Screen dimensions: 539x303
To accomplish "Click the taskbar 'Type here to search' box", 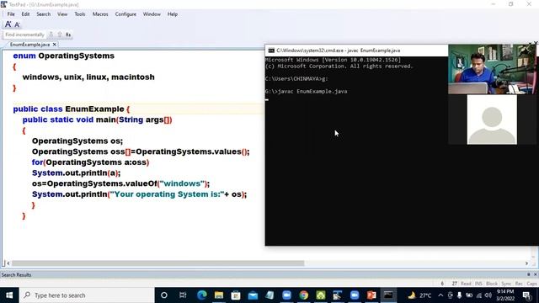I will point(87,295).
